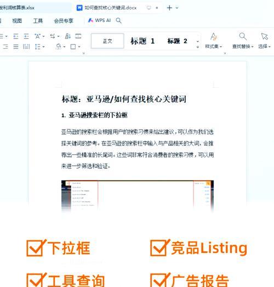Select the embedded screenshot image in document
274x287 pixels.
point(138,196)
